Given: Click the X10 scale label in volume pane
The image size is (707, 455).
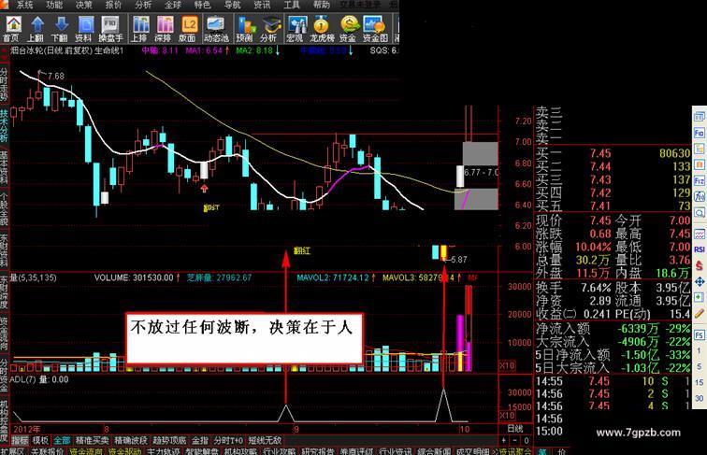Looking at the screenshot, I should [507, 365].
